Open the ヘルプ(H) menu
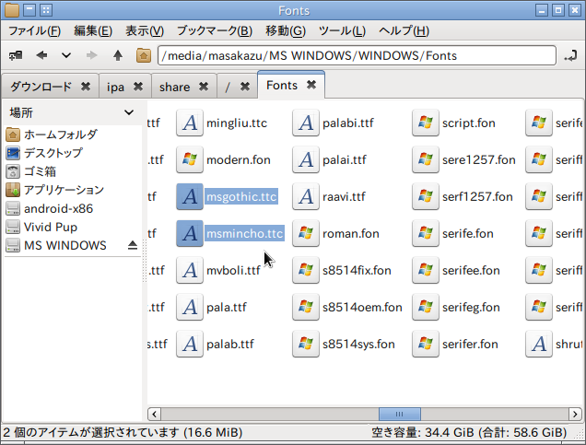This screenshot has height=445, width=586. [x=404, y=30]
